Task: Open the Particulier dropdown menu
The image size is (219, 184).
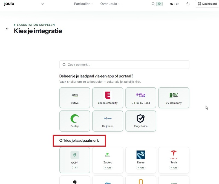Action: click(x=83, y=4)
